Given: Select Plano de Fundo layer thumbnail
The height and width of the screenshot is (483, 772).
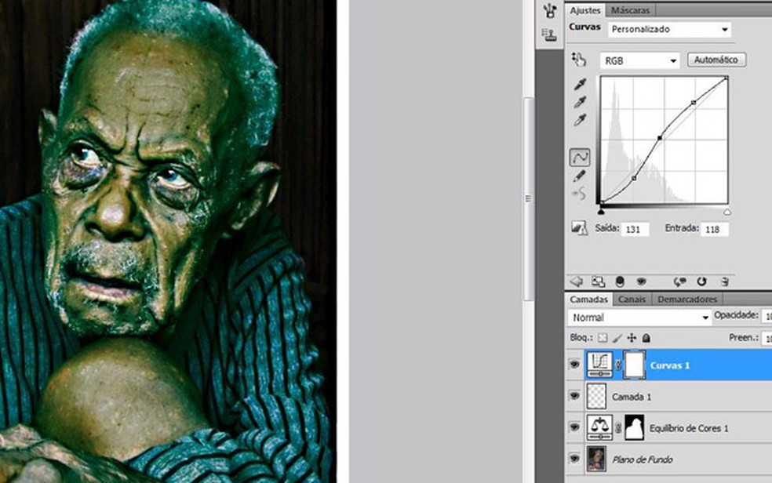Looking at the screenshot, I should coord(596,459).
